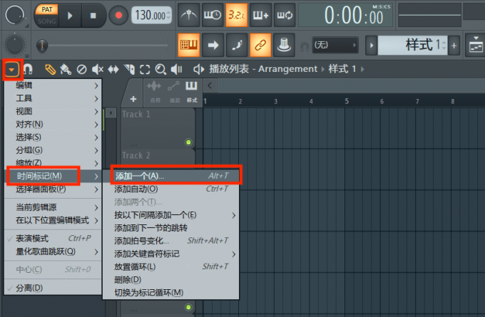Viewport: 485px width, 317px height.
Task: Open the playlist options dropdown arrow
Action: (x=11, y=70)
